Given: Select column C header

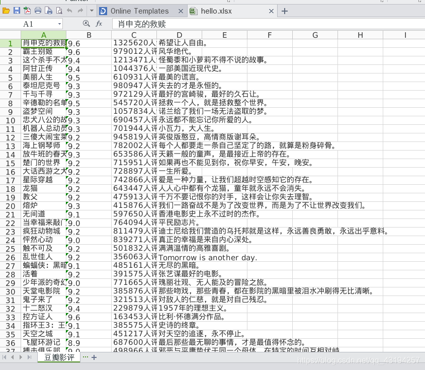Looking at the screenshot, I should 134,35.
